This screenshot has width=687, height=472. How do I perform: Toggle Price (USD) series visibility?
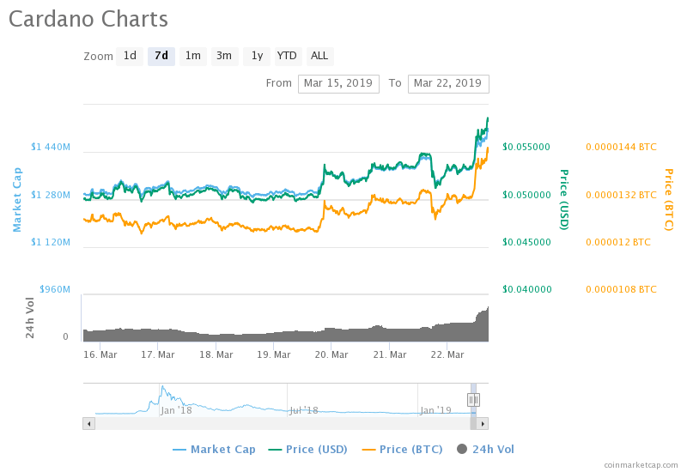310,449
